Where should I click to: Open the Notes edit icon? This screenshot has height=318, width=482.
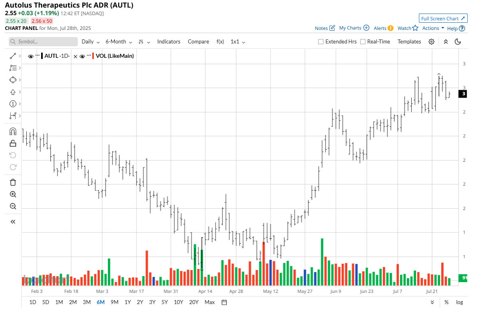332,28
